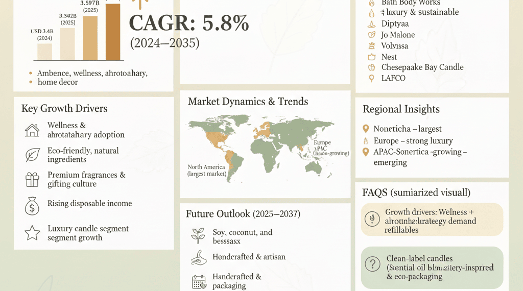Click the circular leaf icon in Growth drivers FAQ
Image resolution: width=523 pixels, height=291 pixels.
(372, 219)
